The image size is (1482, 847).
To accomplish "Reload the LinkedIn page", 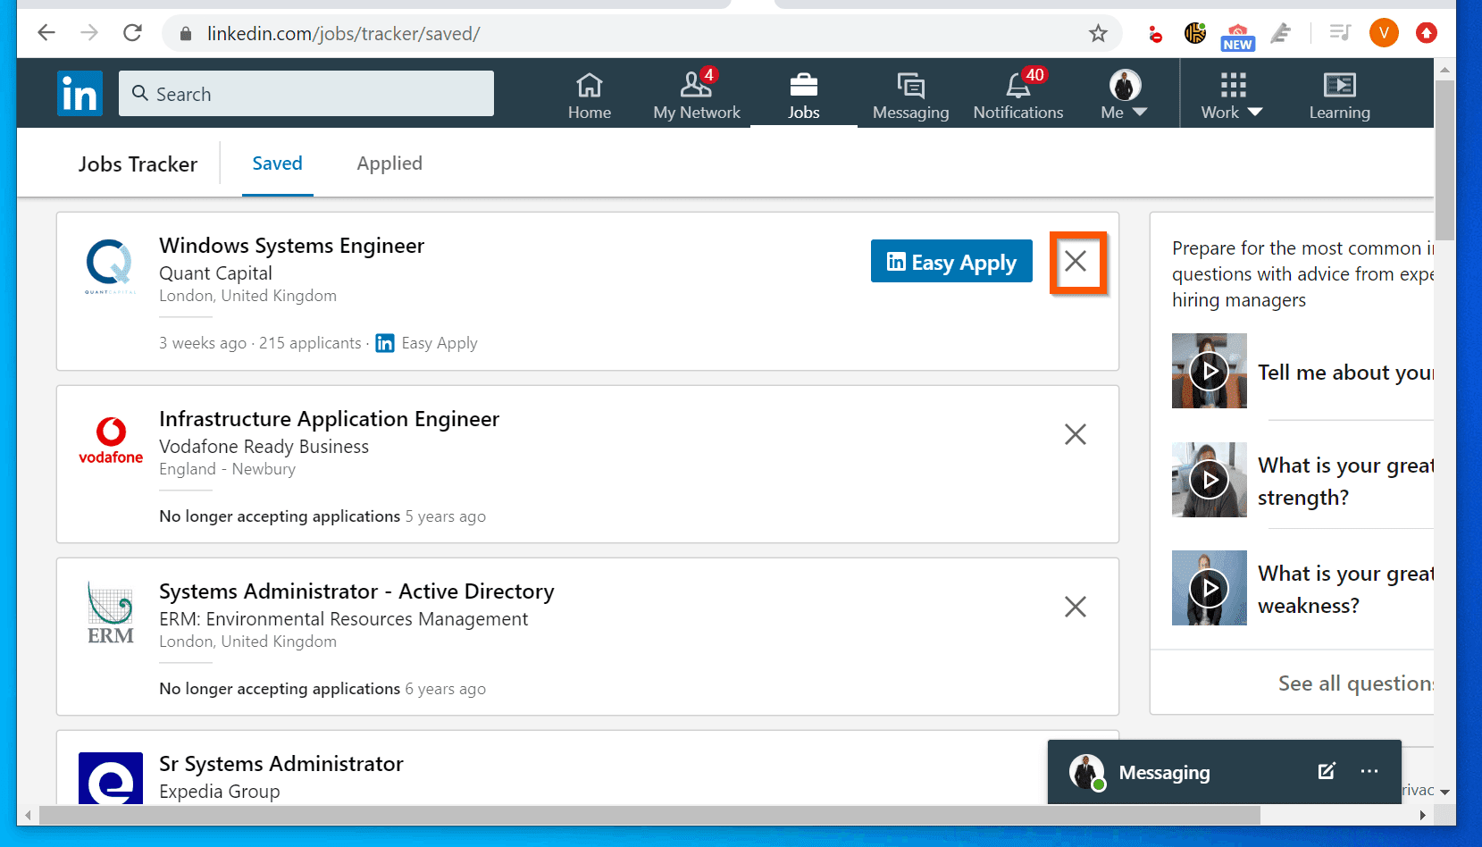I will 132,33.
